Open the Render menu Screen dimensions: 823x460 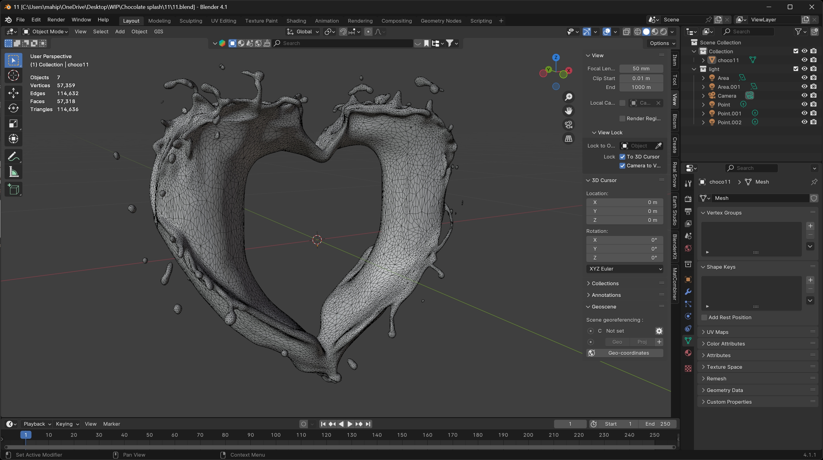[56, 20]
